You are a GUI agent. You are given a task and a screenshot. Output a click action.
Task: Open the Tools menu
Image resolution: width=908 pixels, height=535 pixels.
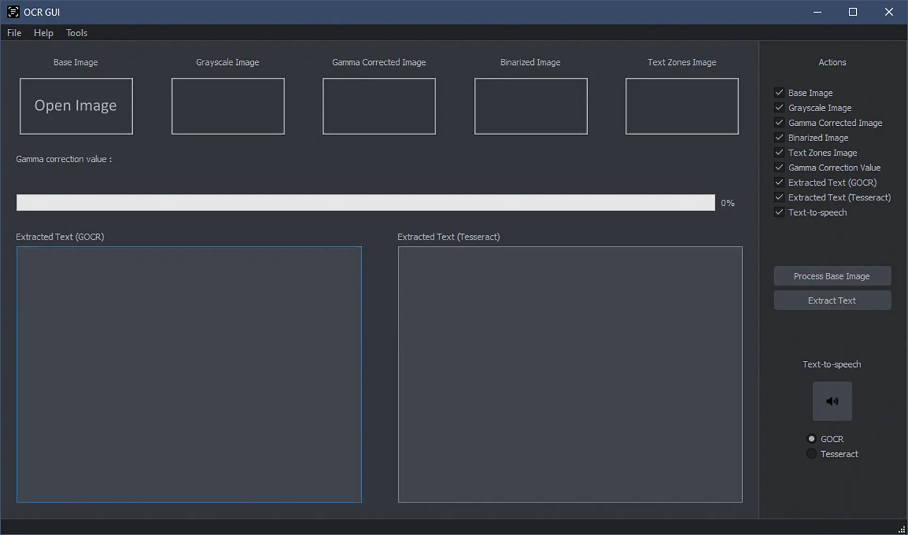tap(76, 33)
